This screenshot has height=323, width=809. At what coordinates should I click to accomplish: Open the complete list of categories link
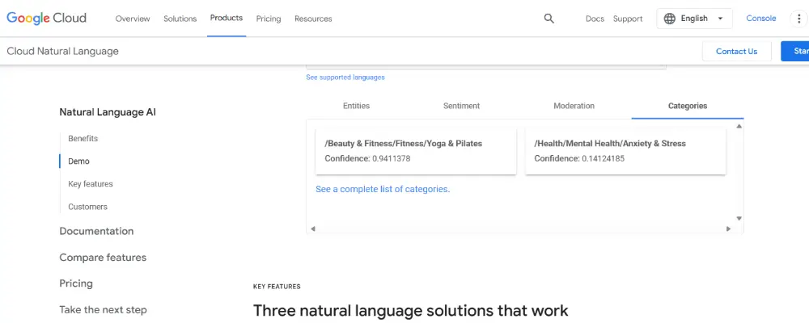point(383,189)
